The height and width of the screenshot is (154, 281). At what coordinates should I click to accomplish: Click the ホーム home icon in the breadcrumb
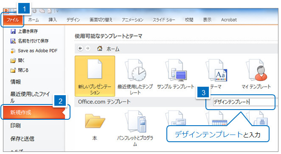[x=100, y=48]
